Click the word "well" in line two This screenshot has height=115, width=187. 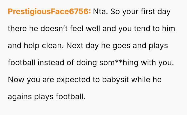[x=93, y=29]
